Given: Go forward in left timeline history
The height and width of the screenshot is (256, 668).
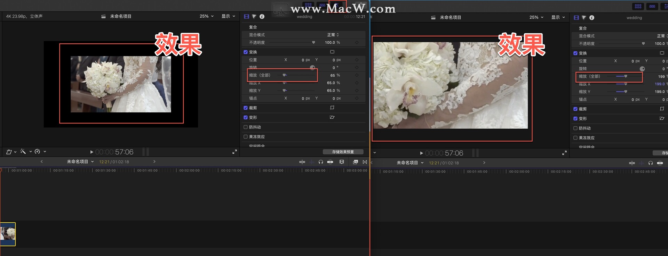Looking at the screenshot, I should [x=154, y=162].
